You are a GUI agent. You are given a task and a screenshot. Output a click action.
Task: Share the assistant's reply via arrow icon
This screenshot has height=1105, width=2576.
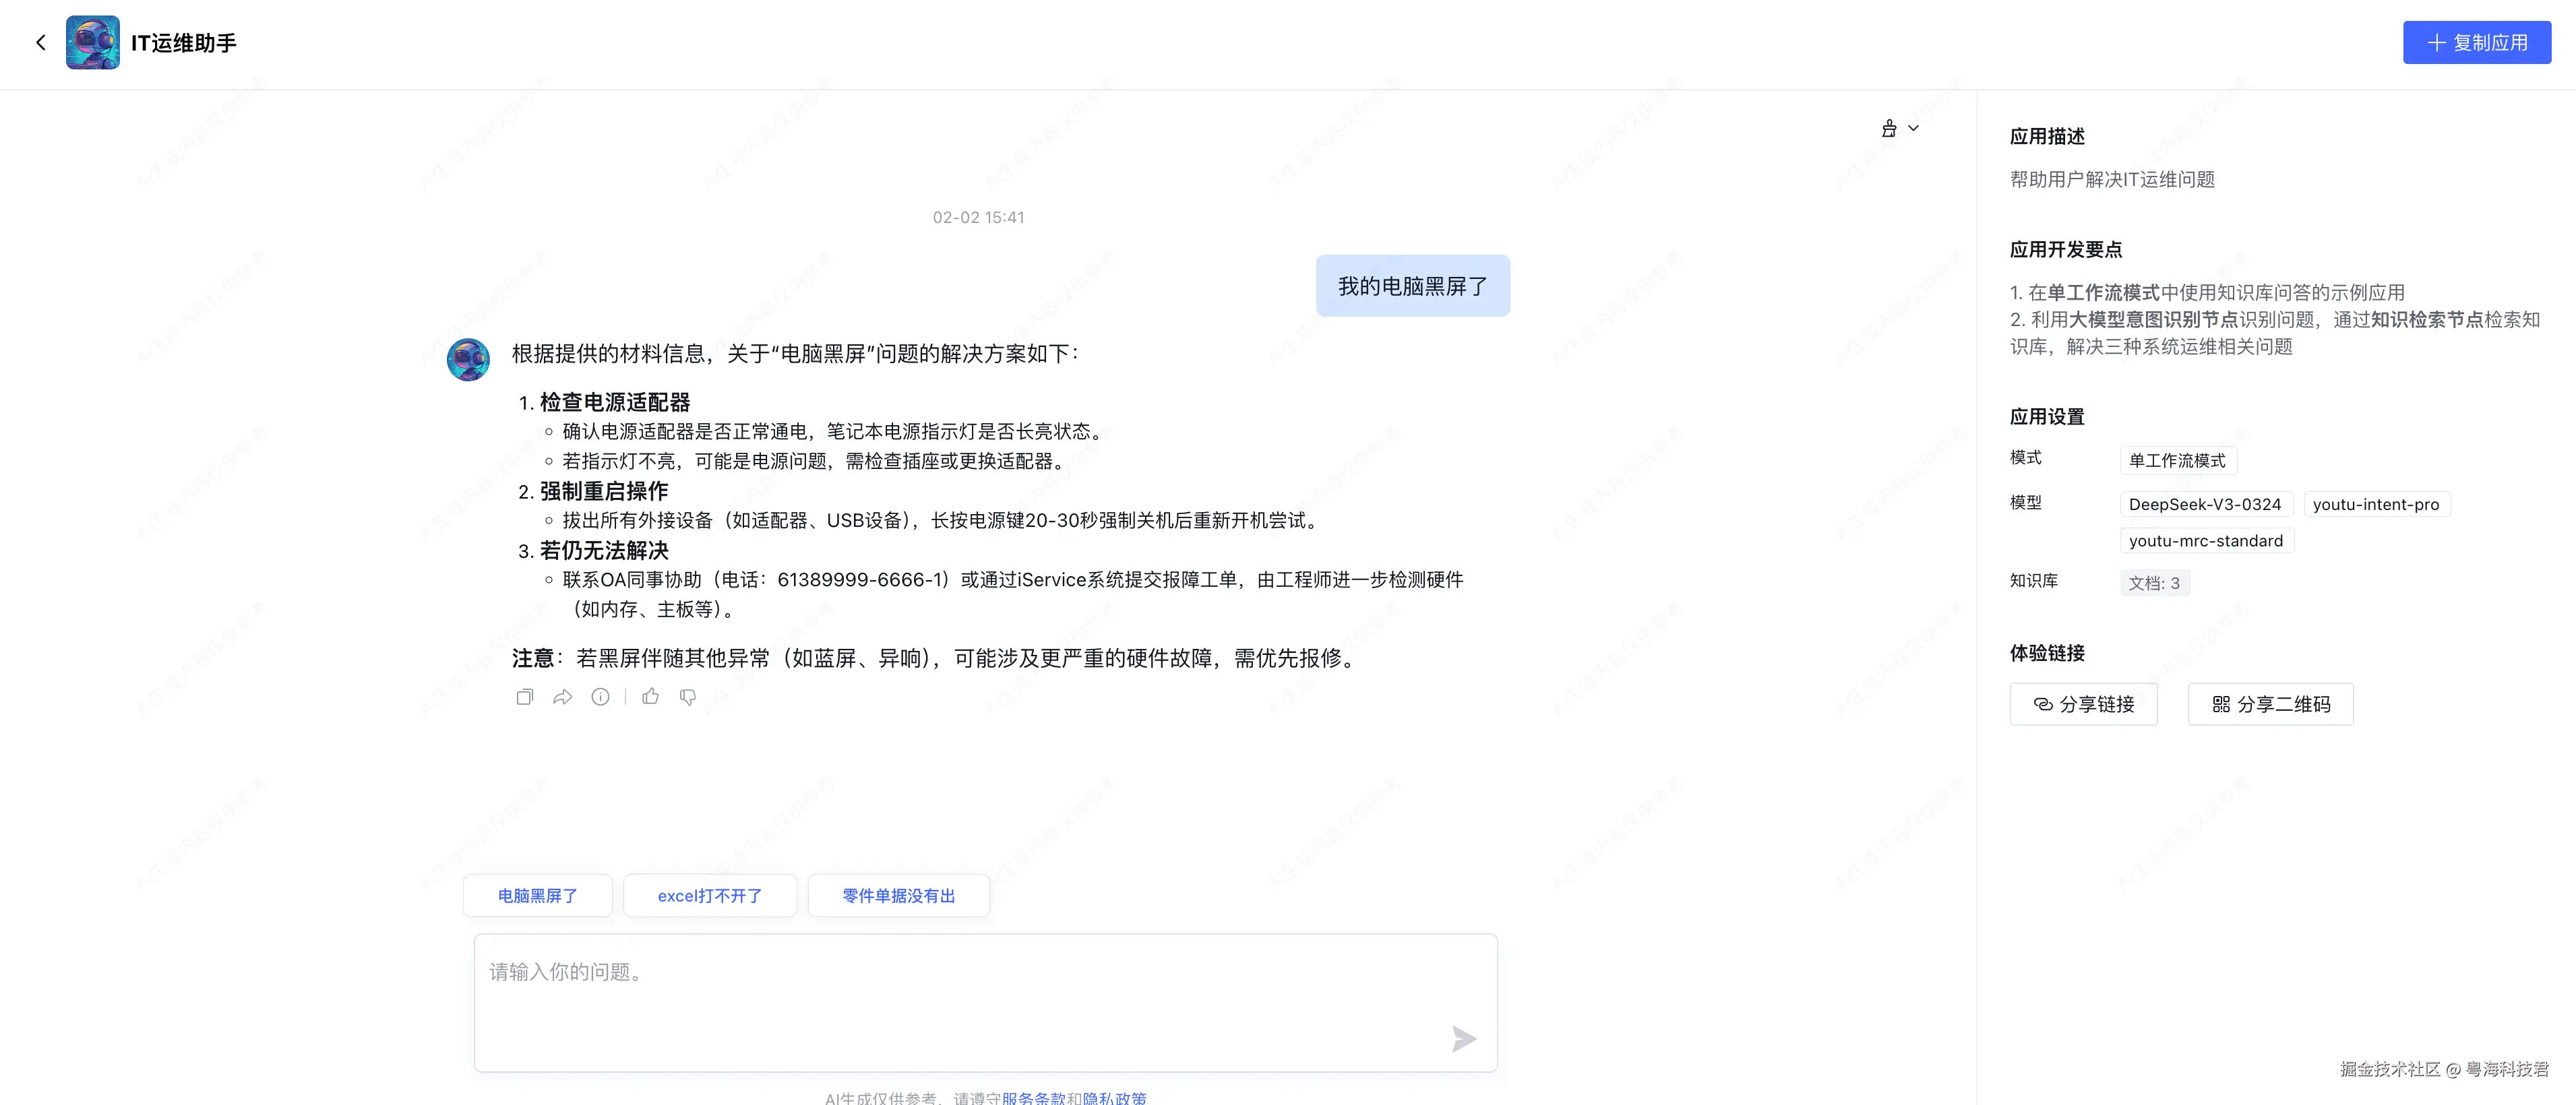[562, 697]
